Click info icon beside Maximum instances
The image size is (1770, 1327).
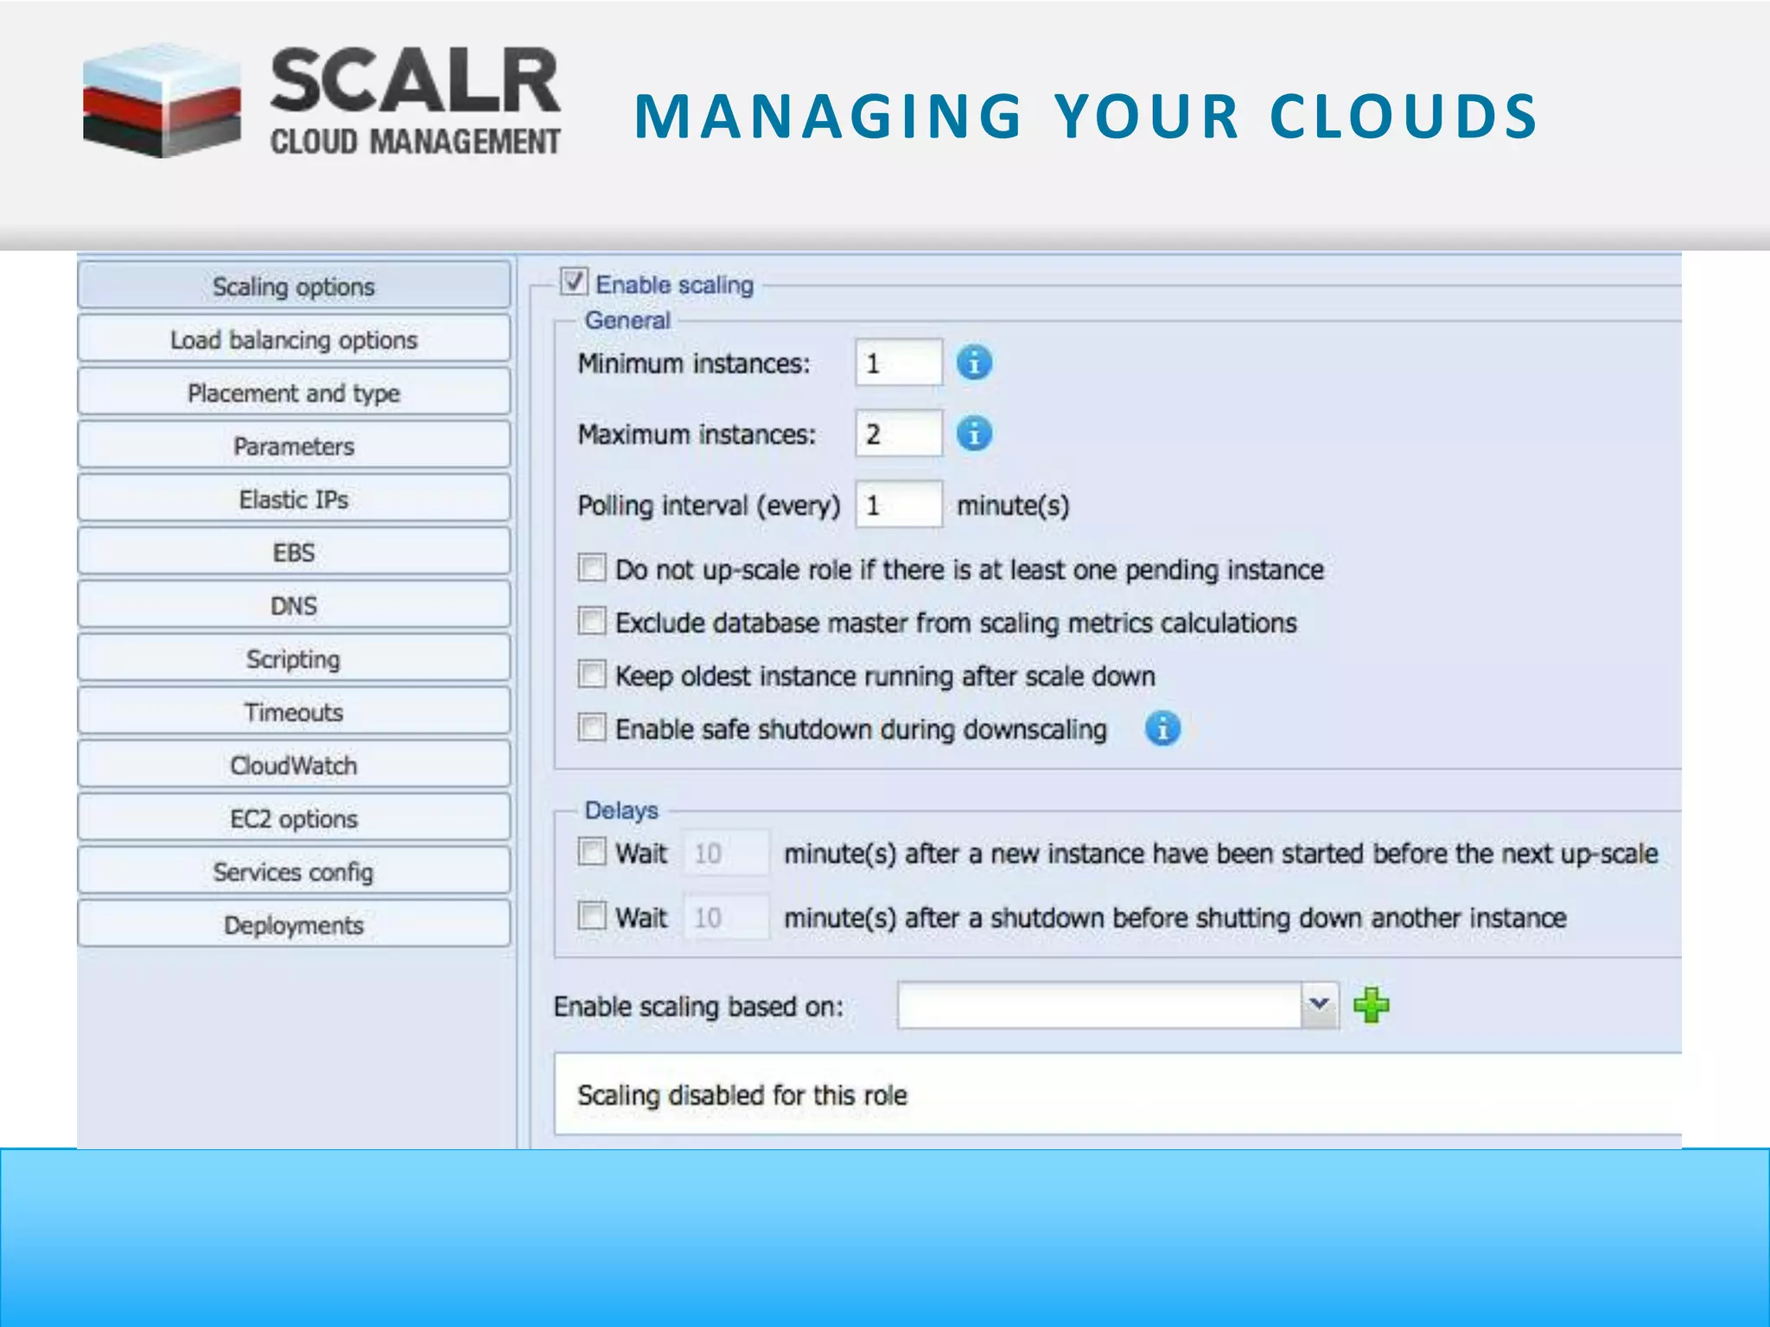[974, 434]
